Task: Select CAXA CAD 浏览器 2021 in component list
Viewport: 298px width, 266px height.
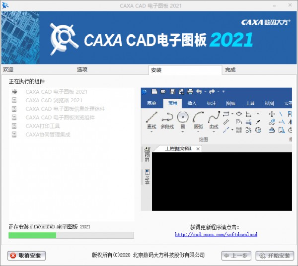Action: [54, 100]
